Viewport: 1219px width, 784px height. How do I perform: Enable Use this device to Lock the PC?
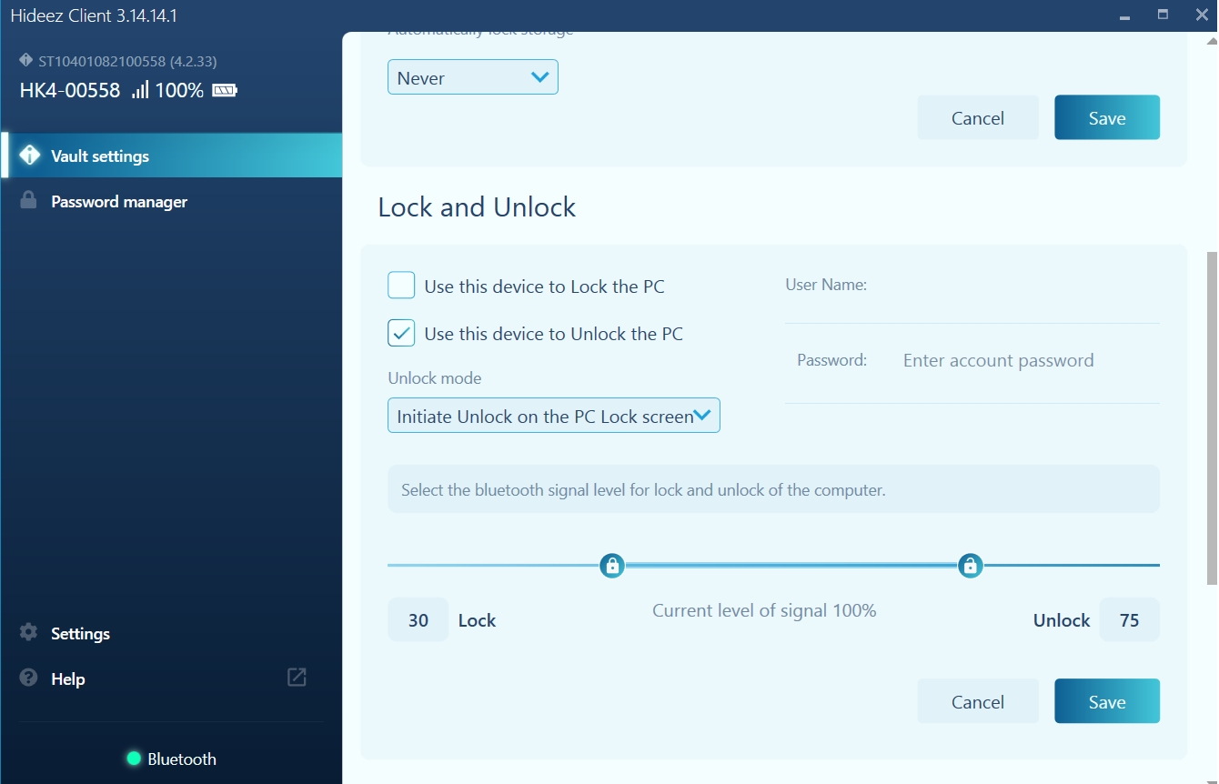pos(401,286)
